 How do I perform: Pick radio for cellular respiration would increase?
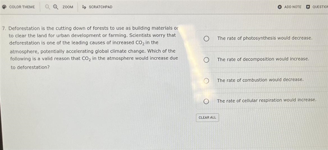click(206, 102)
